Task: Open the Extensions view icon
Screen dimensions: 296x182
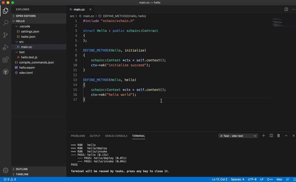Action: [x=5, y=60]
